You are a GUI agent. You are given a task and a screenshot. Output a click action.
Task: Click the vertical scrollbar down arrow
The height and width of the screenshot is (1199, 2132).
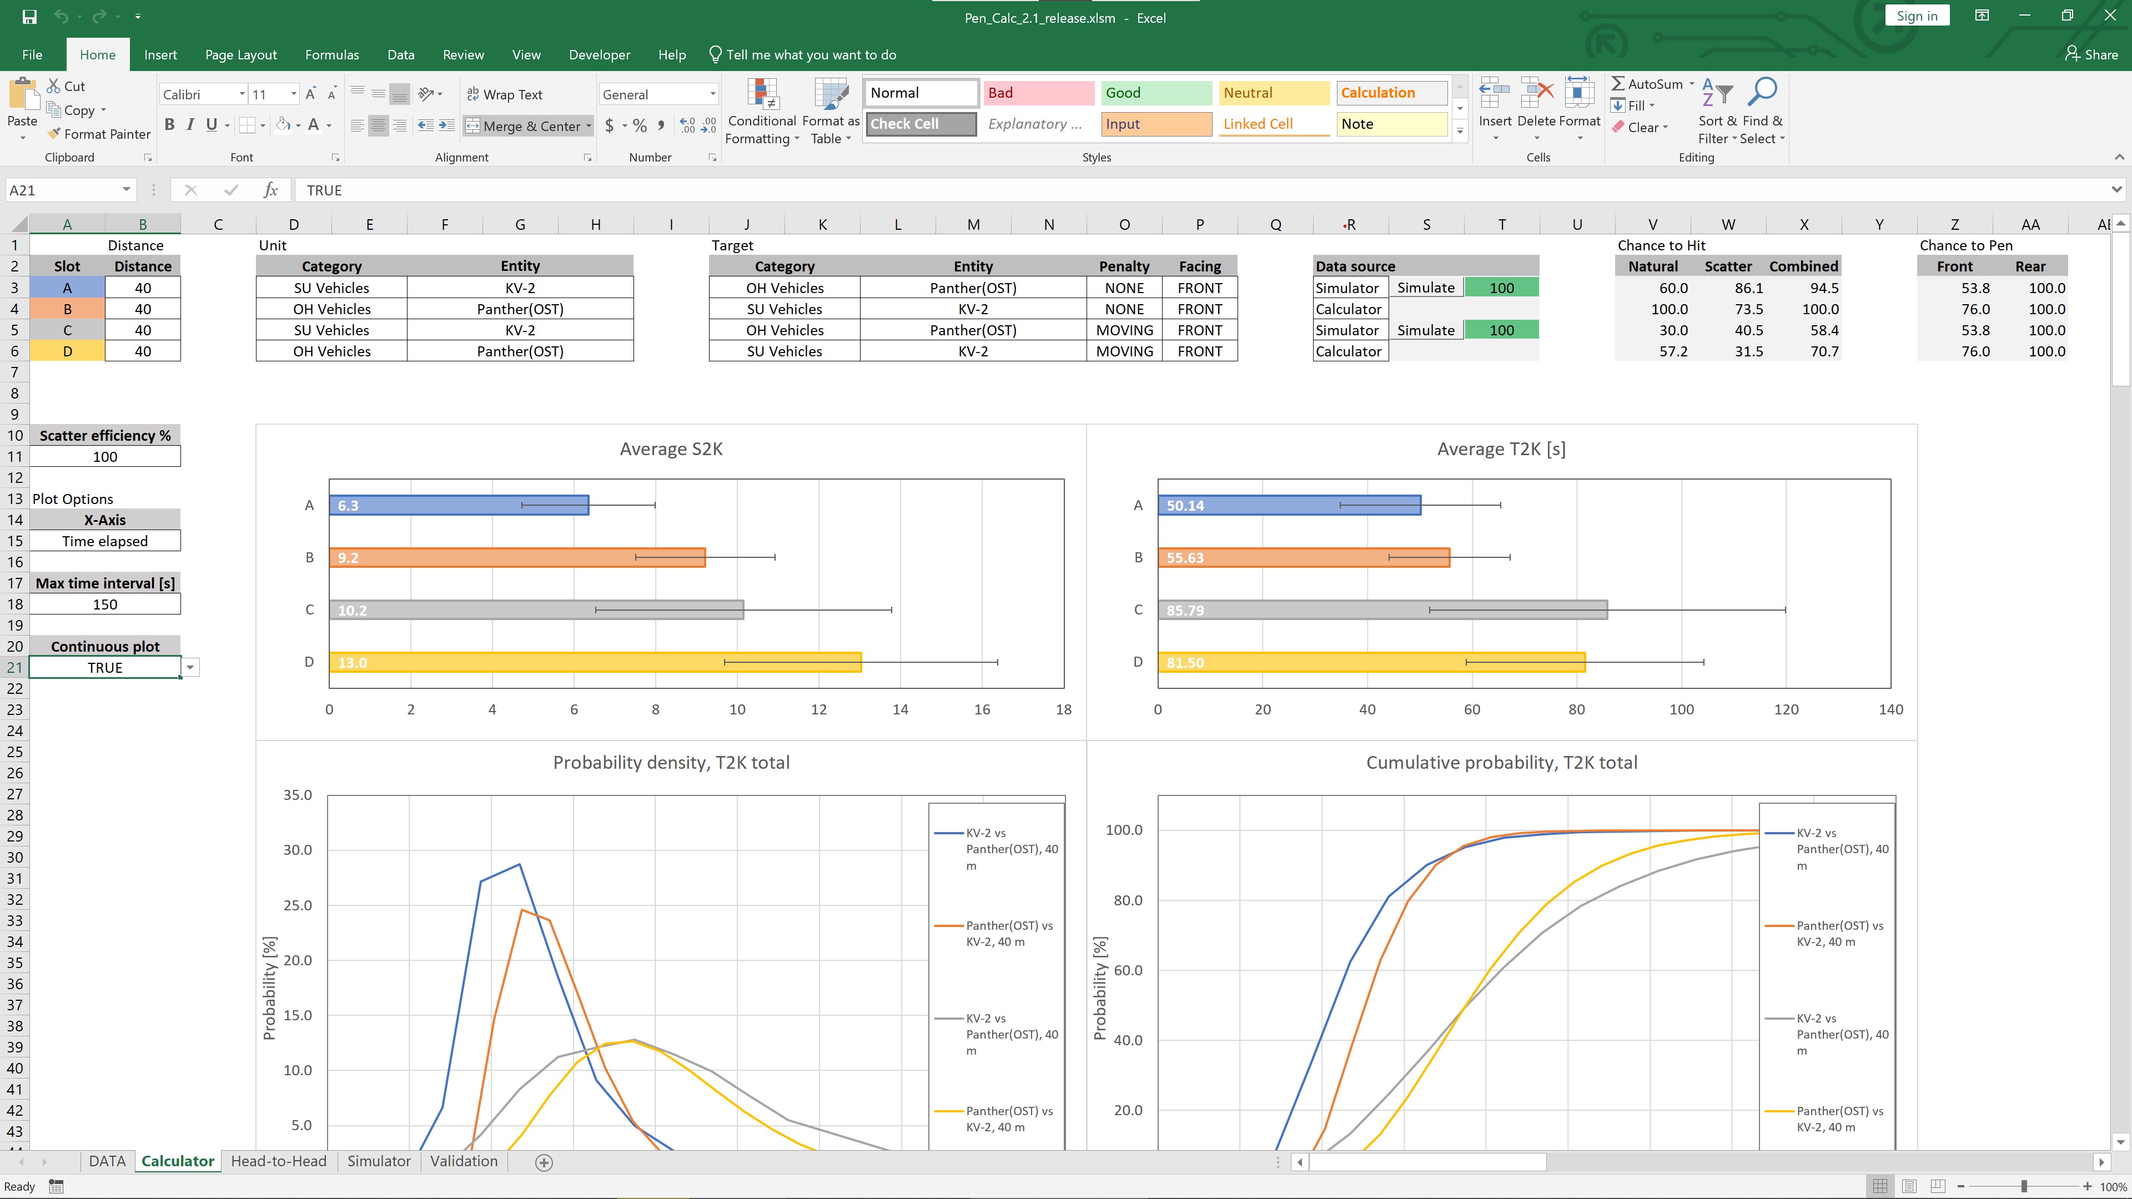point(2120,1142)
